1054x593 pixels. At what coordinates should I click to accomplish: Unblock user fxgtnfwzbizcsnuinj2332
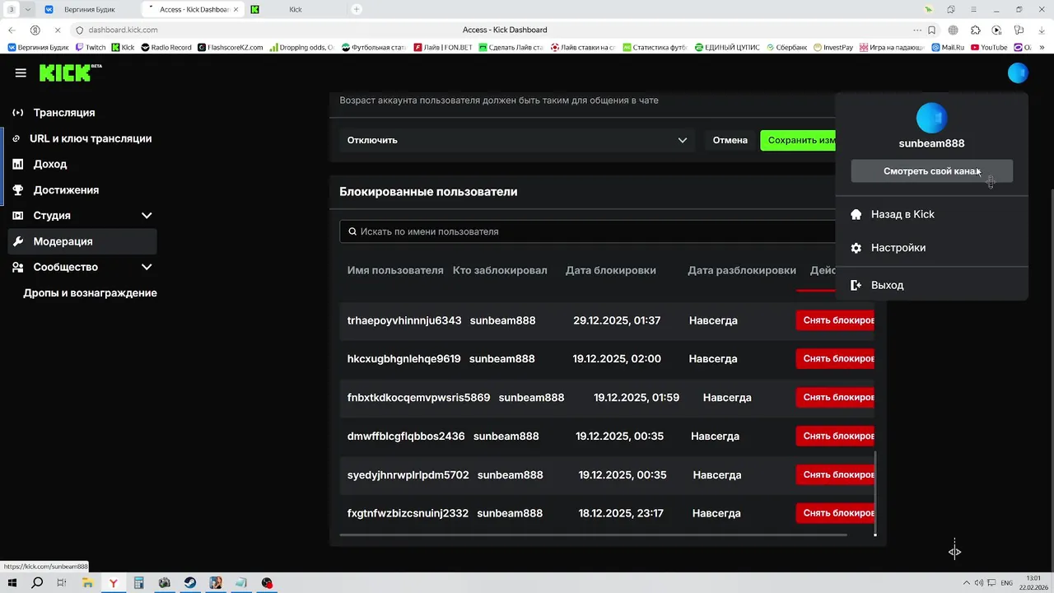point(835,513)
